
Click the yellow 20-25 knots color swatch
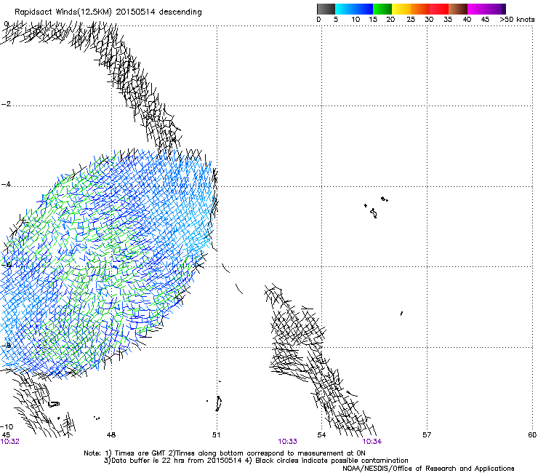[x=401, y=9]
